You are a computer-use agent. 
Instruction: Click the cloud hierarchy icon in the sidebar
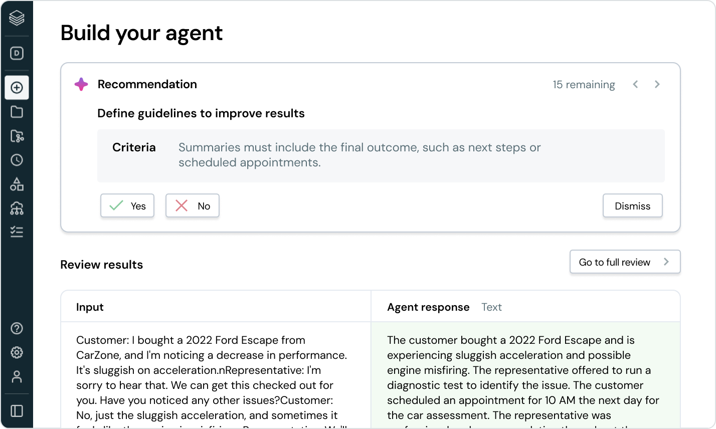pos(17,208)
